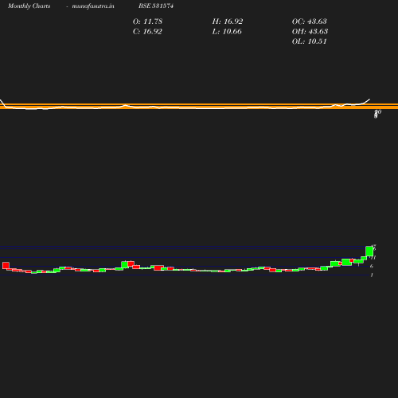The width and height of the screenshot is (398, 398).
Task: Click the price axis label '1'
Action: point(372,275)
